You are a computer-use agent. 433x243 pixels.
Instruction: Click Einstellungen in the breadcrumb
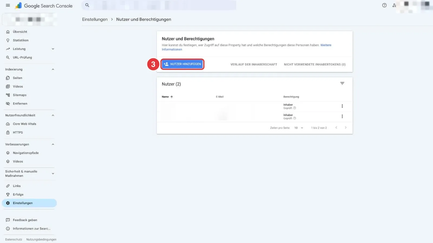[x=95, y=19]
